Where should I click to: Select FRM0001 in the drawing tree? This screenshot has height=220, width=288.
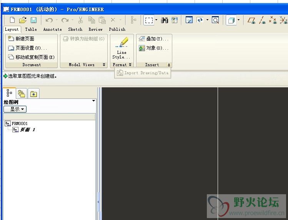click(x=16, y=123)
